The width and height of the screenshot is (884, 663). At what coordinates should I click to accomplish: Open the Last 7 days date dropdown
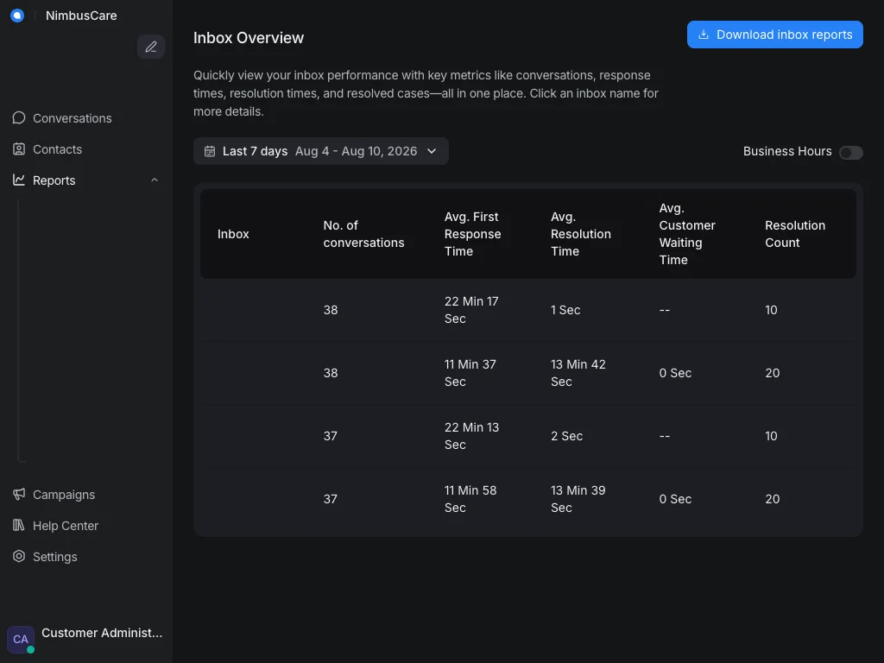pyautogui.click(x=321, y=151)
